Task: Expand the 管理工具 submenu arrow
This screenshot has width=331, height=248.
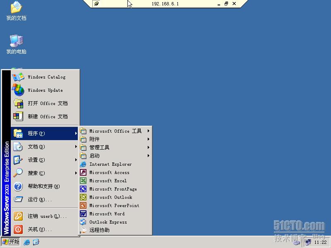Action: (149, 148)
